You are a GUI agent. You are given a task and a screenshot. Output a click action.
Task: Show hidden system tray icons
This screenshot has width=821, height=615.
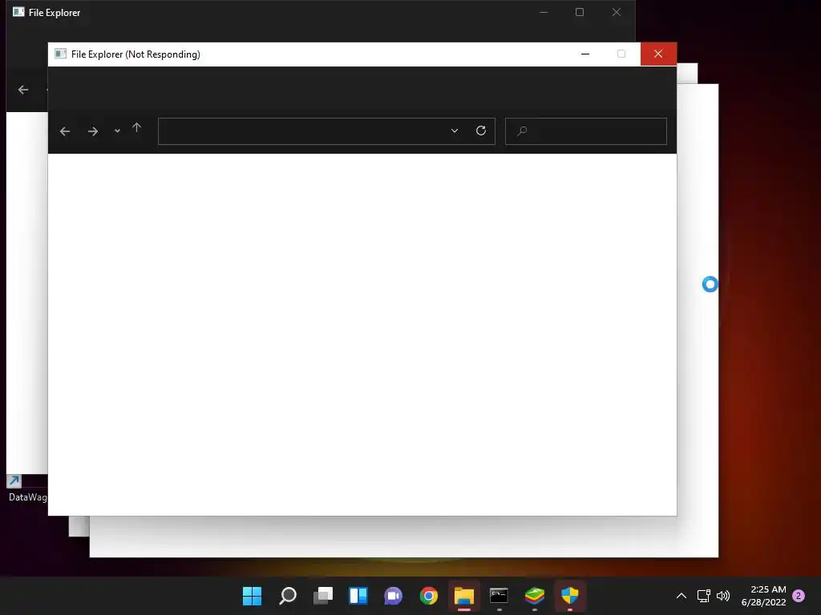[681, 596]
